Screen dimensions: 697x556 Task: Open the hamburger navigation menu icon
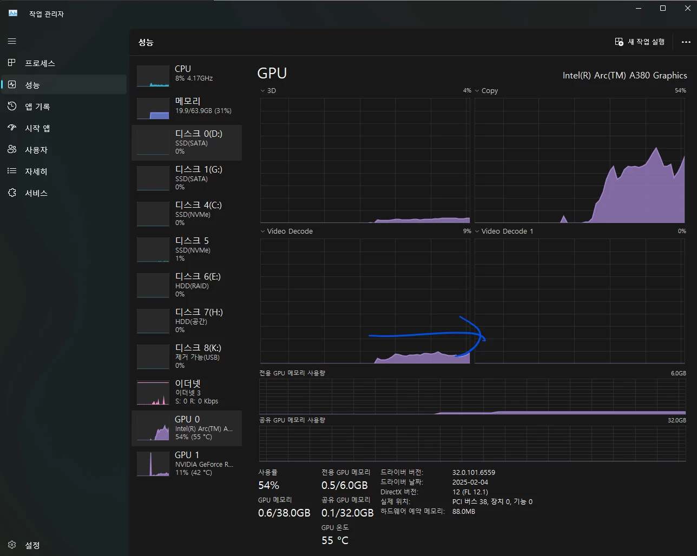click(12, 41)
